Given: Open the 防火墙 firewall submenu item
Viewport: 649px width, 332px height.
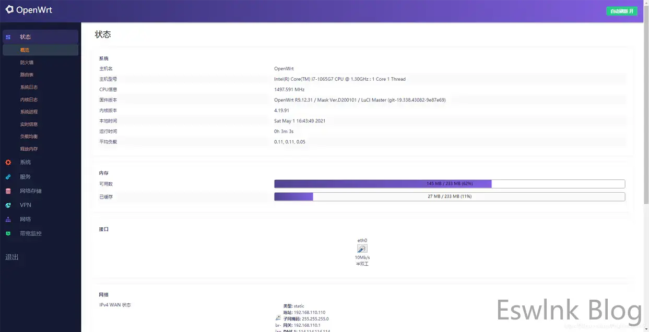Looking at the screenshot, I should (27, 63).
